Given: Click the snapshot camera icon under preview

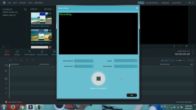Looking at the screenshot, I should pyautogui.click(x=180, y=46).
